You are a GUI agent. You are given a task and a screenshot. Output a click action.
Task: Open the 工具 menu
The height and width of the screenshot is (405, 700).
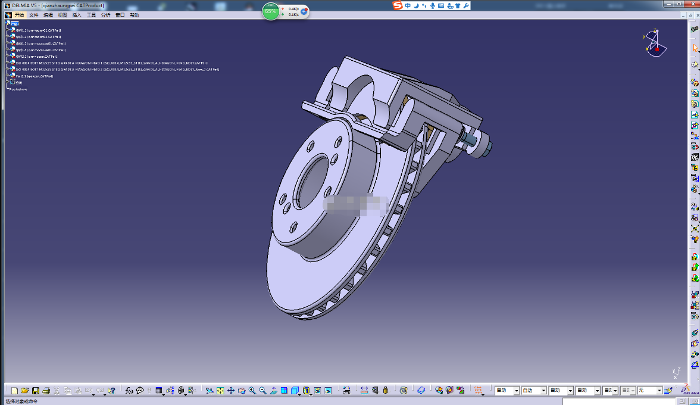tap(91, 15)
